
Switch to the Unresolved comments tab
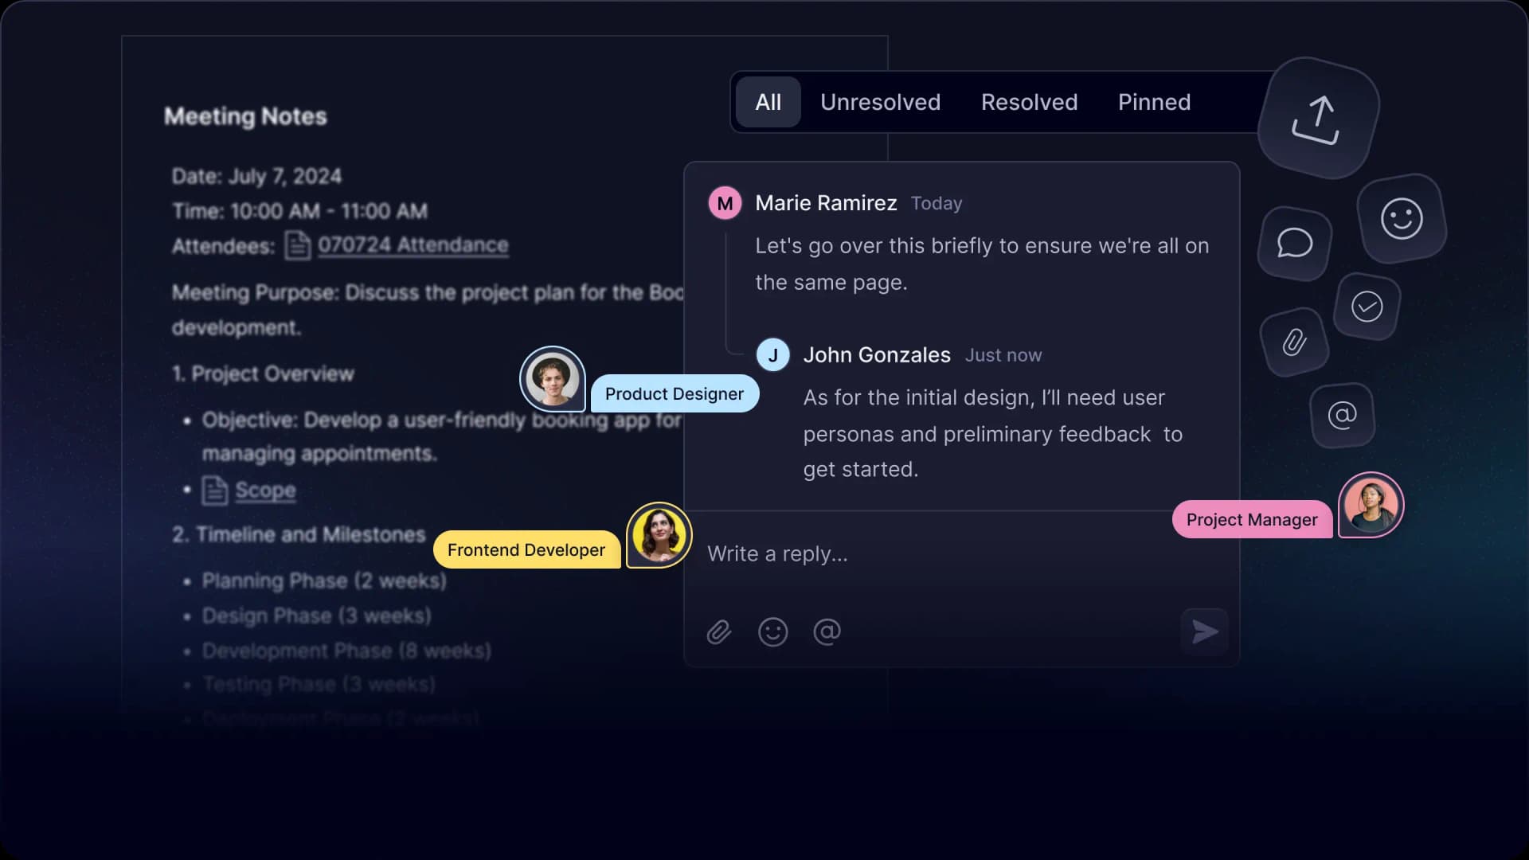[x=880, y=102]
